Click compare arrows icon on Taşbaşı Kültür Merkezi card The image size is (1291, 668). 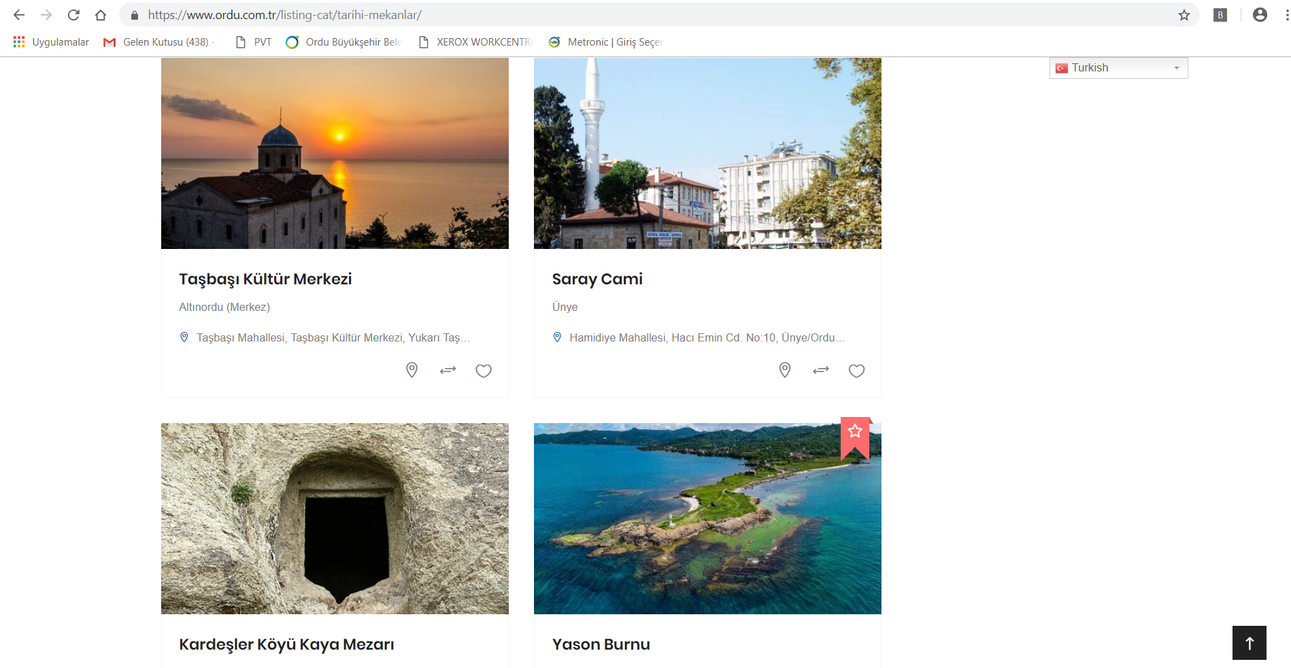[448, 371]
